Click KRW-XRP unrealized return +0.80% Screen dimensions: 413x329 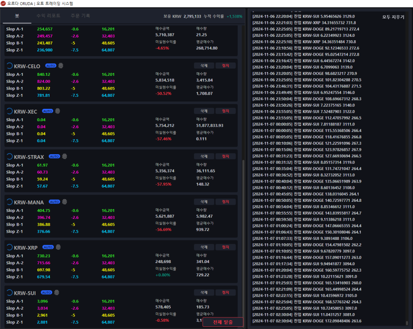click(163, 275)
